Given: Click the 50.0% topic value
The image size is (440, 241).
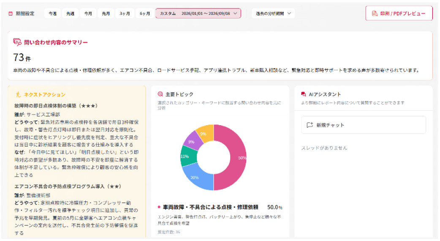Looking at the screenshot, I should click(x=275, y=207).
